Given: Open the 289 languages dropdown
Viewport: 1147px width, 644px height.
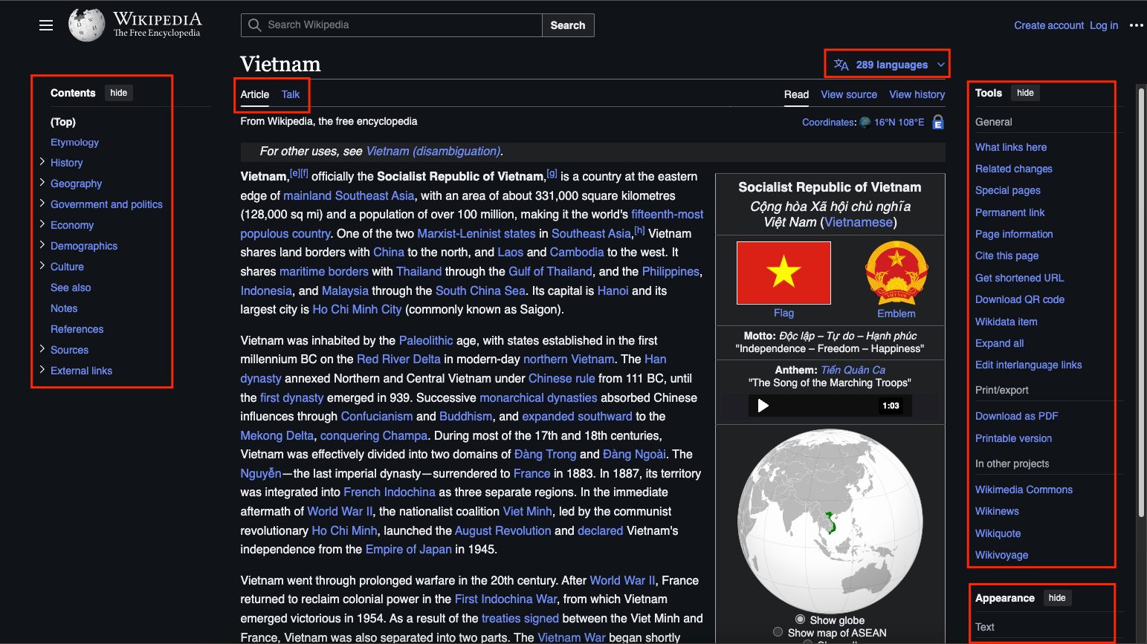Looking at the screenshot, I should (888, 65).
